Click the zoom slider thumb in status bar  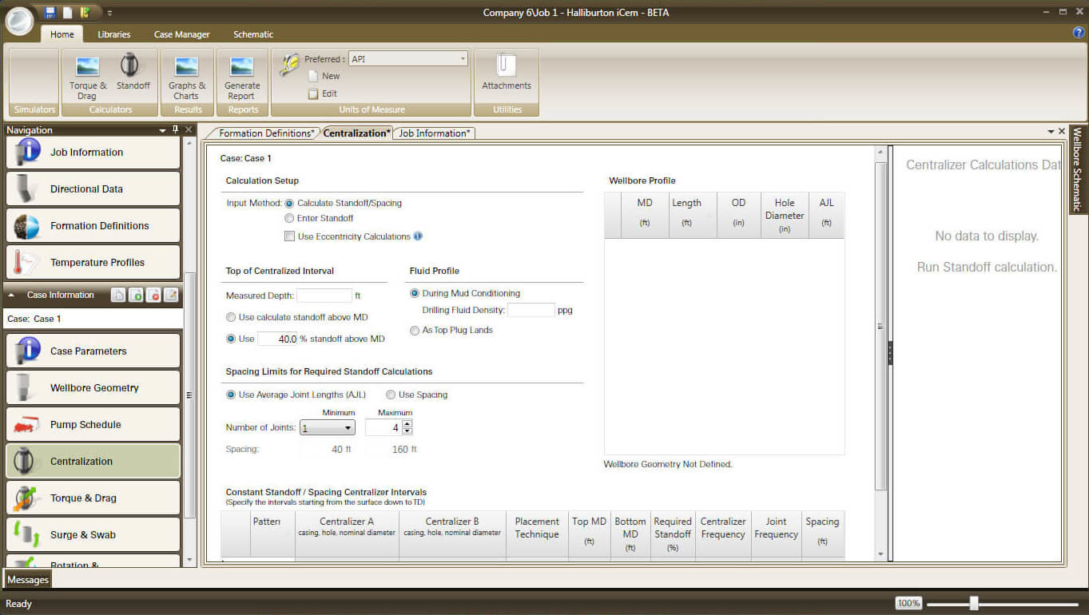pos(973,603)
